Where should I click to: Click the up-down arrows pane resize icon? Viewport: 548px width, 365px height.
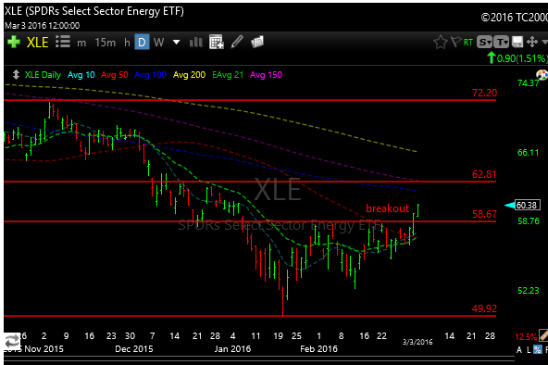point(16,75)
